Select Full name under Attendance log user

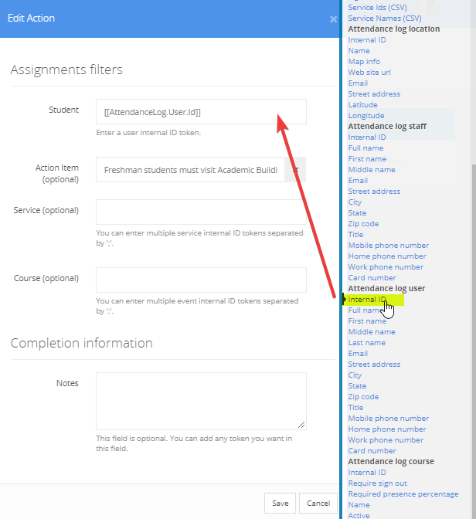(x=365, y=310)
